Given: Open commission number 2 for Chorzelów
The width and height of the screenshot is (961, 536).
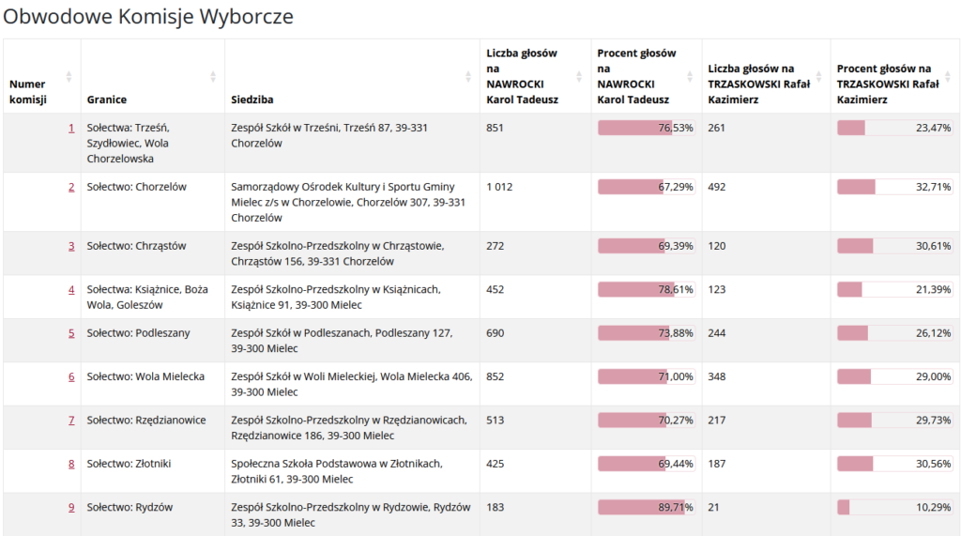Looking at the screenshot, I should (x=71, y=187).
